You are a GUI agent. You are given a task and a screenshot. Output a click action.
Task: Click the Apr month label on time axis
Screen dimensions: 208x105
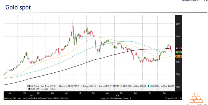coord(107,93)
